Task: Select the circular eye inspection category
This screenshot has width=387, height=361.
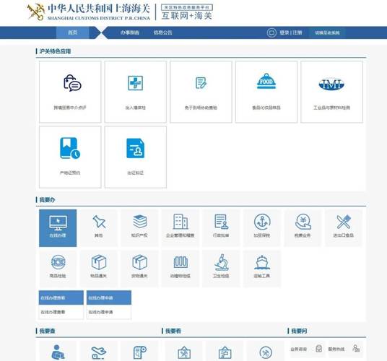Action: pos(58,269)
